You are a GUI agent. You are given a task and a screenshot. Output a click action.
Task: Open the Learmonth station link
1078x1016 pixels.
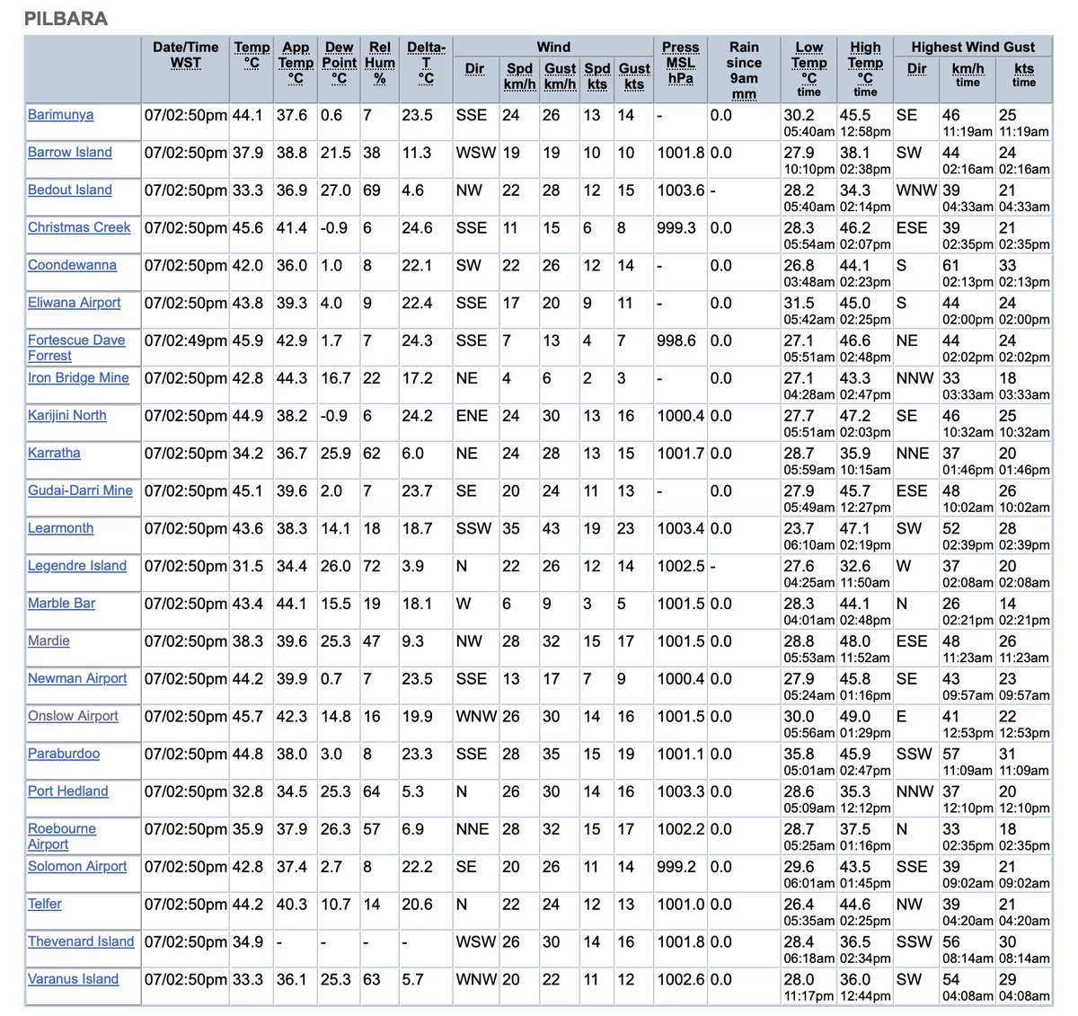[60, 529]
